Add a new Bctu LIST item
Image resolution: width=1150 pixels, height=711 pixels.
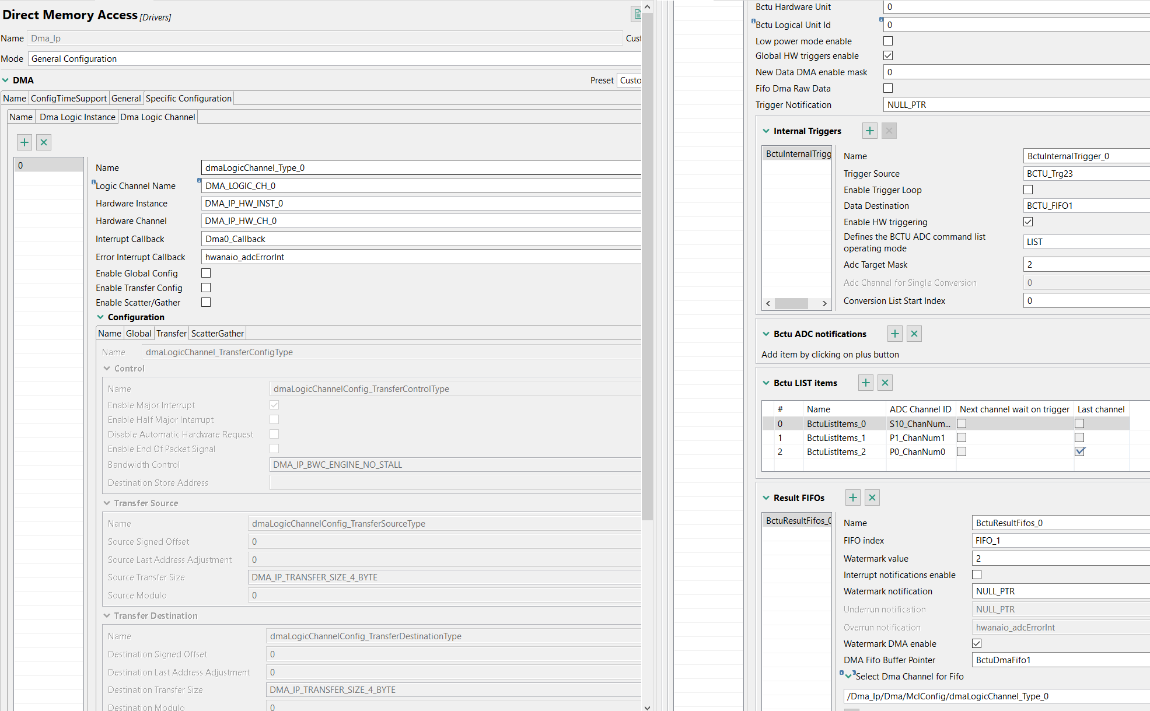point(866,383)
